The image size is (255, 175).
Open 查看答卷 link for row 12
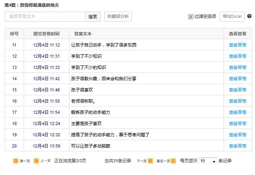[x=238, y=56]
